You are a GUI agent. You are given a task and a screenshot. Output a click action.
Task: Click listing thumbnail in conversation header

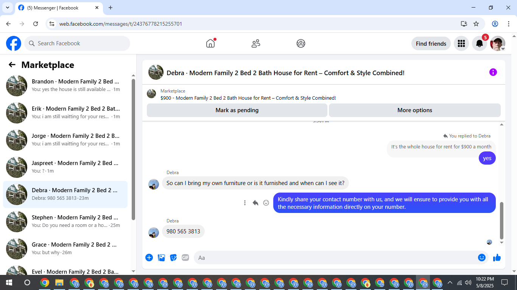pos(156,72)
